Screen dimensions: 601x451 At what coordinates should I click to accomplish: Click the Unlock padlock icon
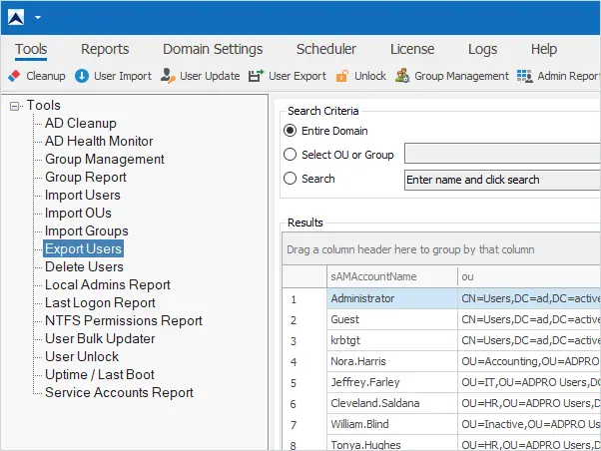341,76
